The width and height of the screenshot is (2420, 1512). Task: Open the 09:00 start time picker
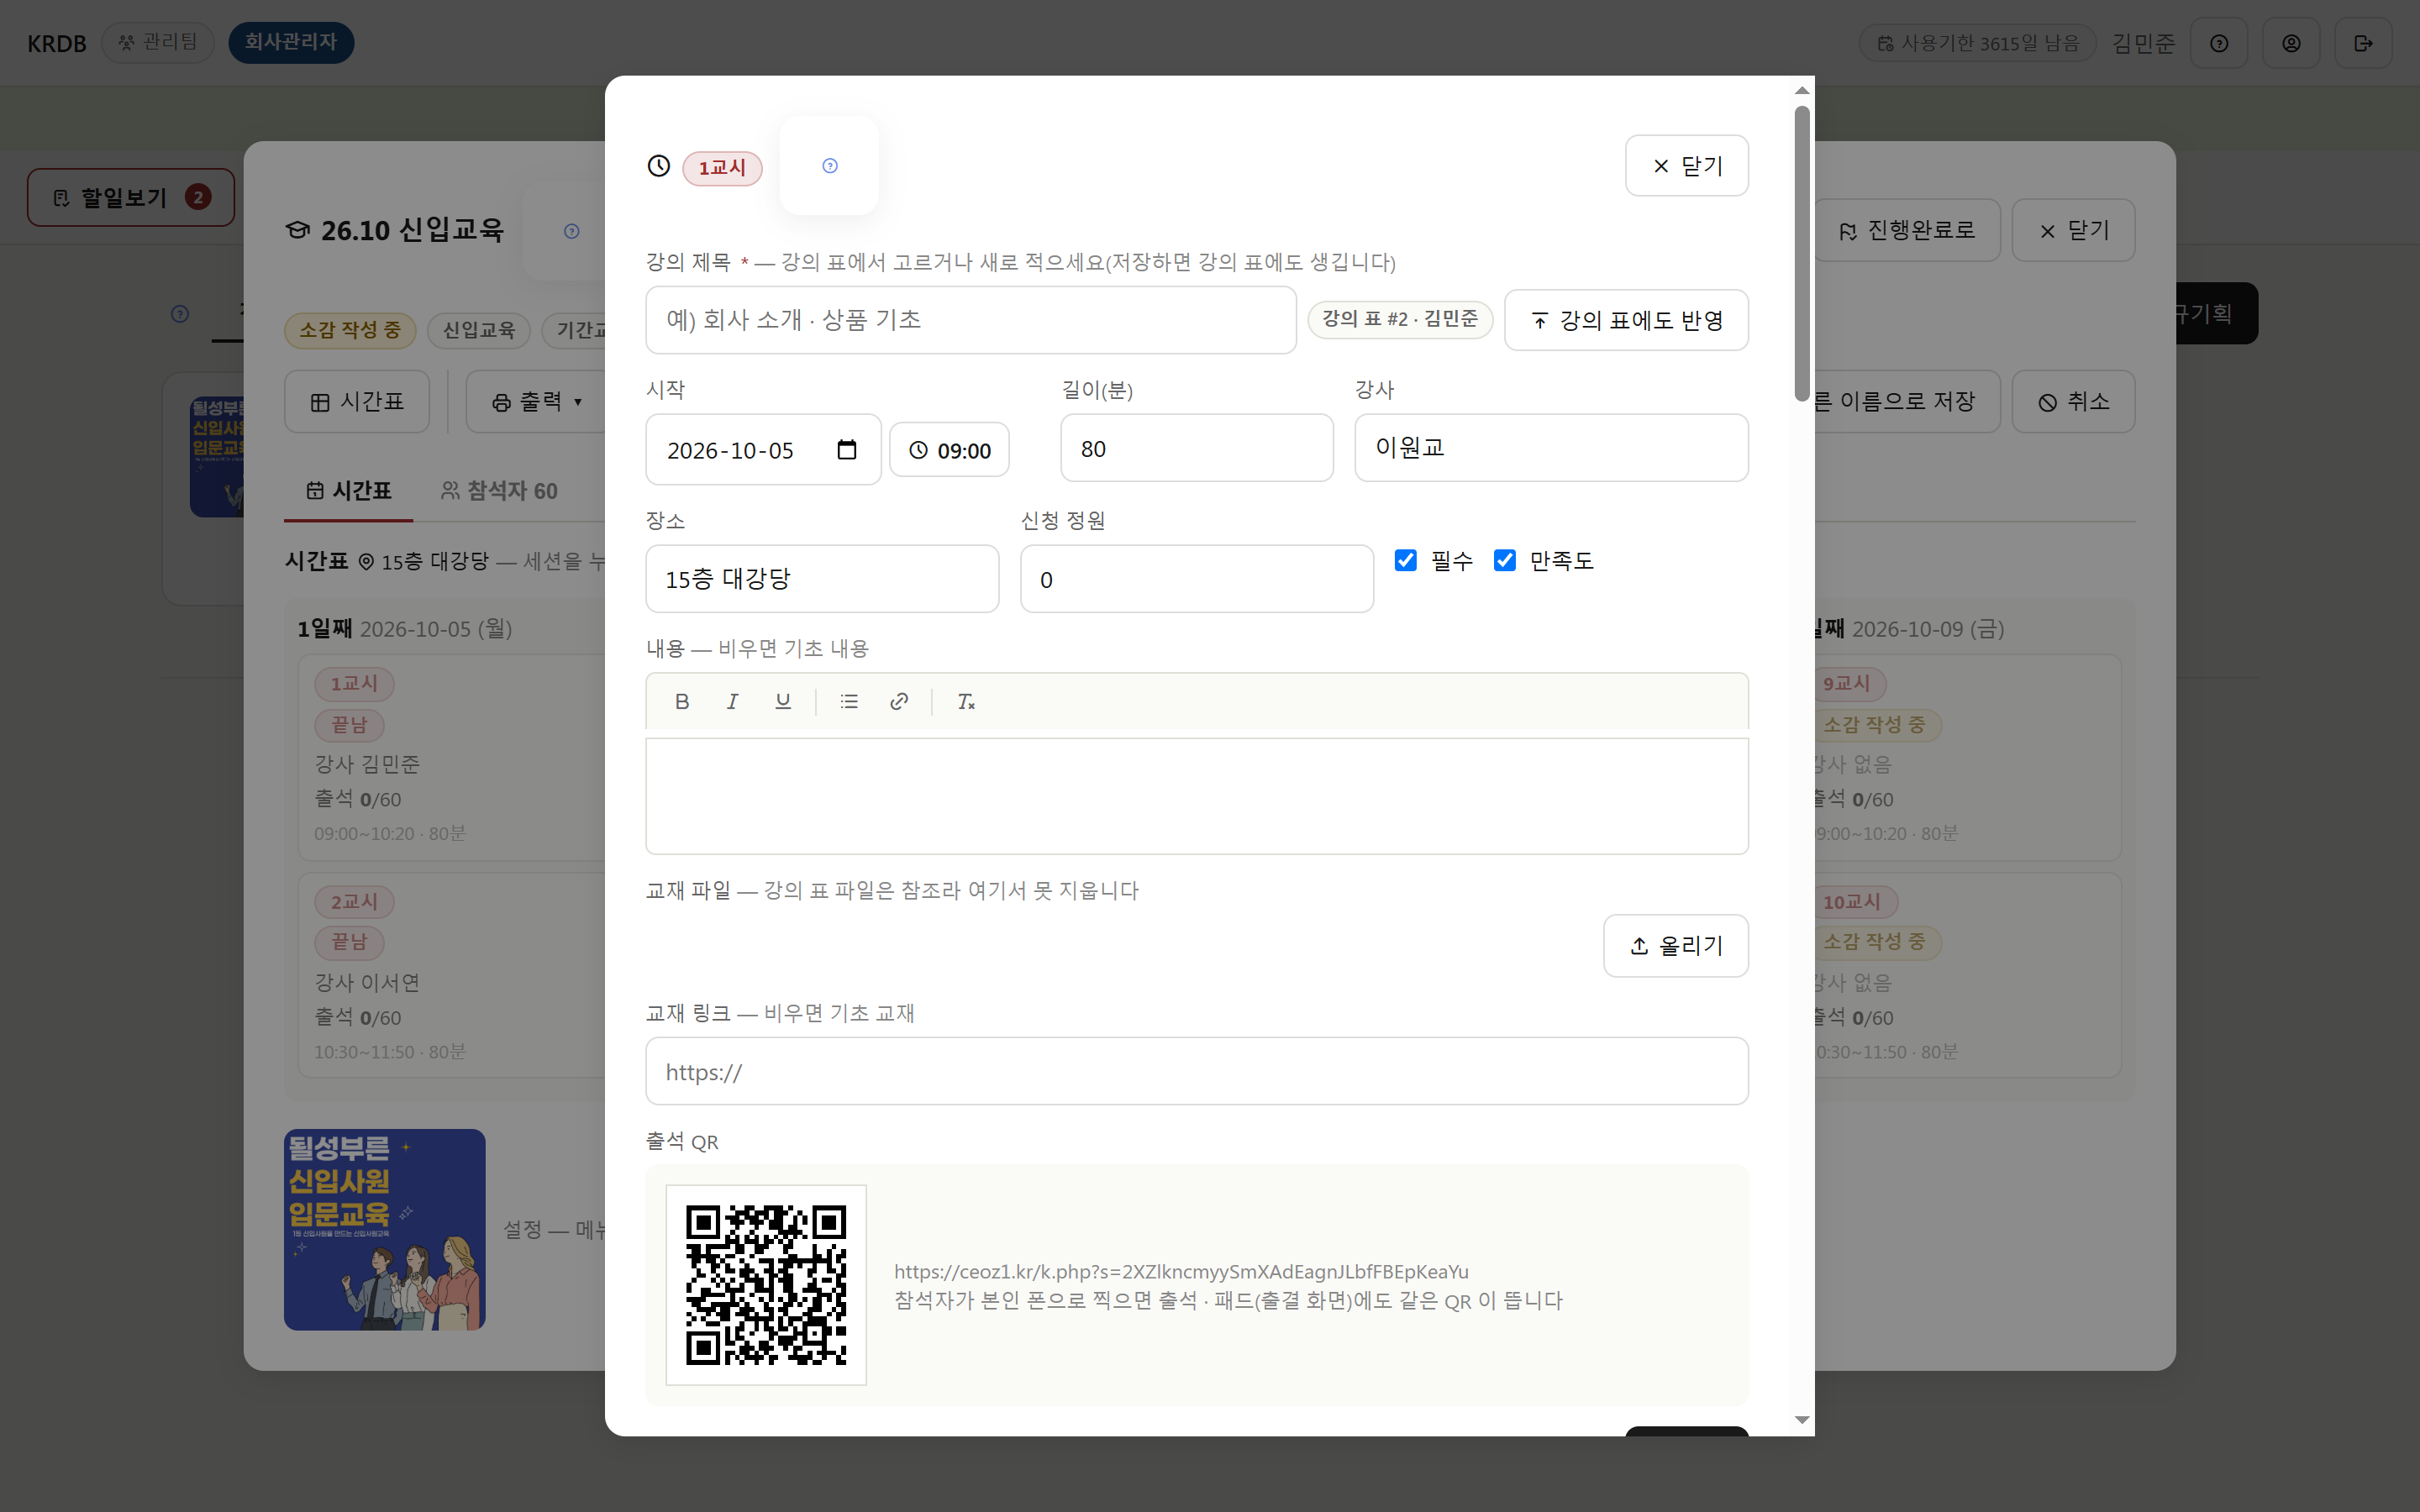click(949, 450)
